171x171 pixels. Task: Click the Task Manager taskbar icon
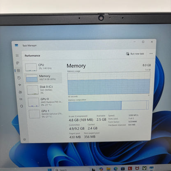151,168
